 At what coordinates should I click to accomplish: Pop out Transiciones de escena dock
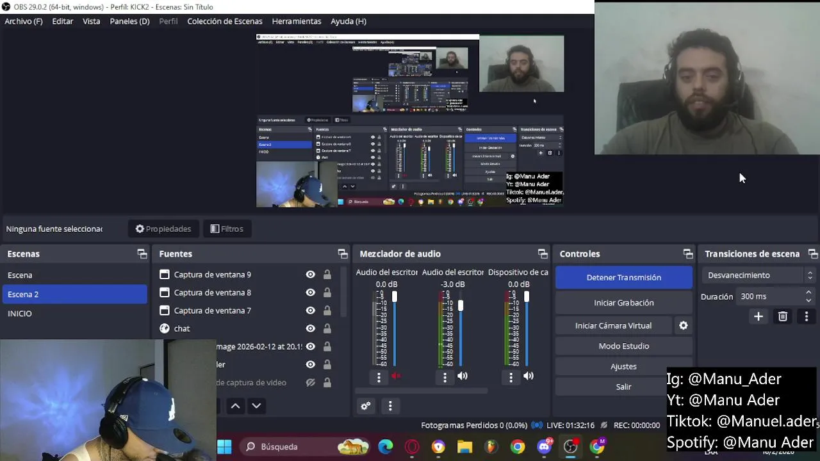click(x=813, y=254)
